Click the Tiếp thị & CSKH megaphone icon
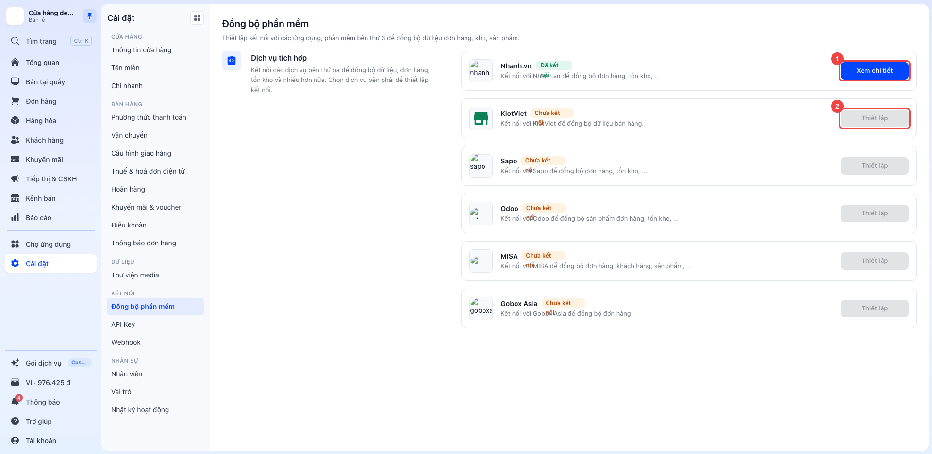932x454 pixels. pyautogui.click(x=15, y=179)
